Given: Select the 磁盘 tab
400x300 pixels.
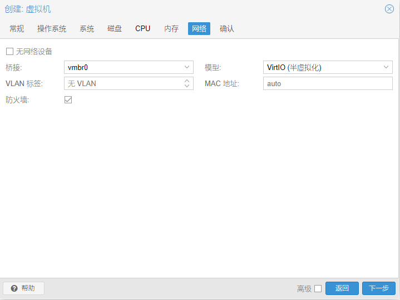Looking at the screenshot, I should coord(115,28).
